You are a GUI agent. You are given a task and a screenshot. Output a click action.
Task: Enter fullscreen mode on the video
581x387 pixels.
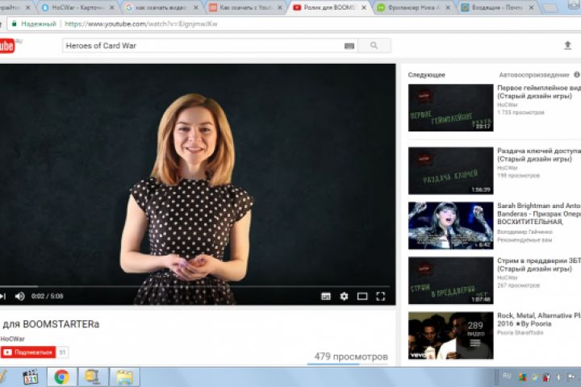coord(381,296)
